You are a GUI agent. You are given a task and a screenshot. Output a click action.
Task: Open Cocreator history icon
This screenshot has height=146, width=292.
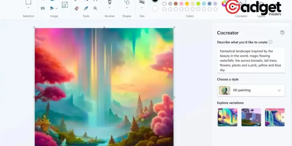282,33
